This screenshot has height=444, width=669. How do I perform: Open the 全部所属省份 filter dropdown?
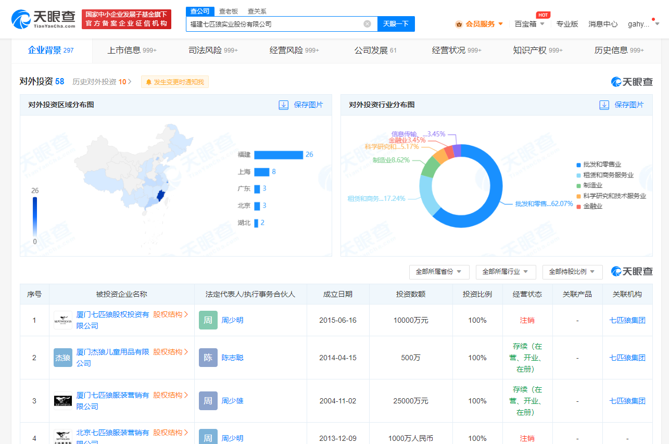(x=439, y=272)
